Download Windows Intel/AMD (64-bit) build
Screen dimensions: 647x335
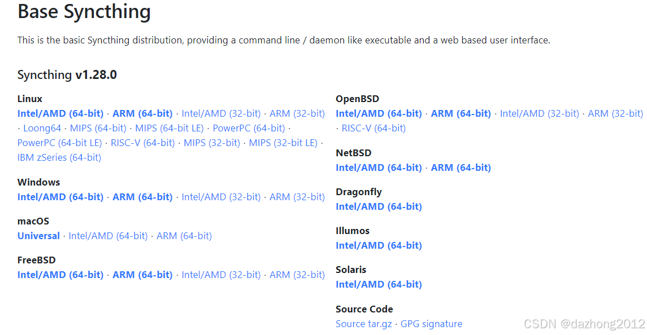tap(60, 197)
